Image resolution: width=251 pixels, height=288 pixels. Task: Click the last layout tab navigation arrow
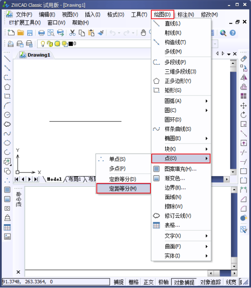pos(36,179)
